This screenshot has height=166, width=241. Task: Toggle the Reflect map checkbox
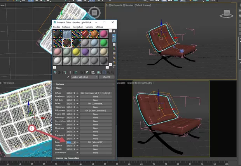[78, 103]
